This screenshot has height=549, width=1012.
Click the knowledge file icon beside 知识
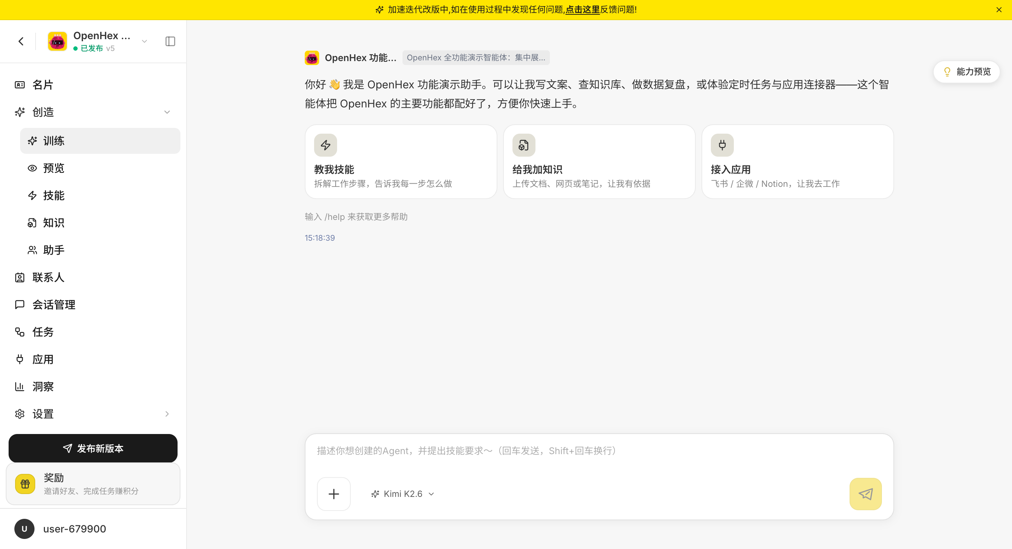pos(32,223)
